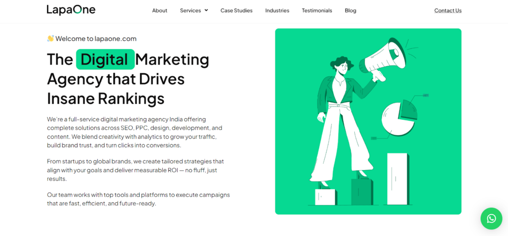Open Case Studies in navigation

click(237, 10)
